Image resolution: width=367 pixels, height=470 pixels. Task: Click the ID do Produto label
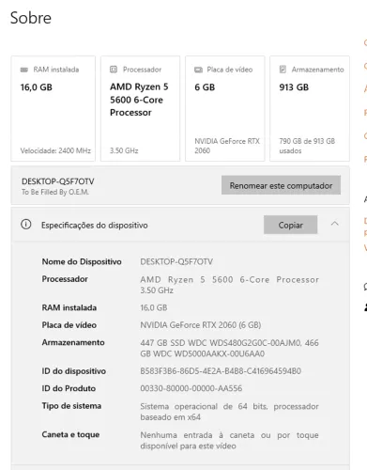(69, 388)
